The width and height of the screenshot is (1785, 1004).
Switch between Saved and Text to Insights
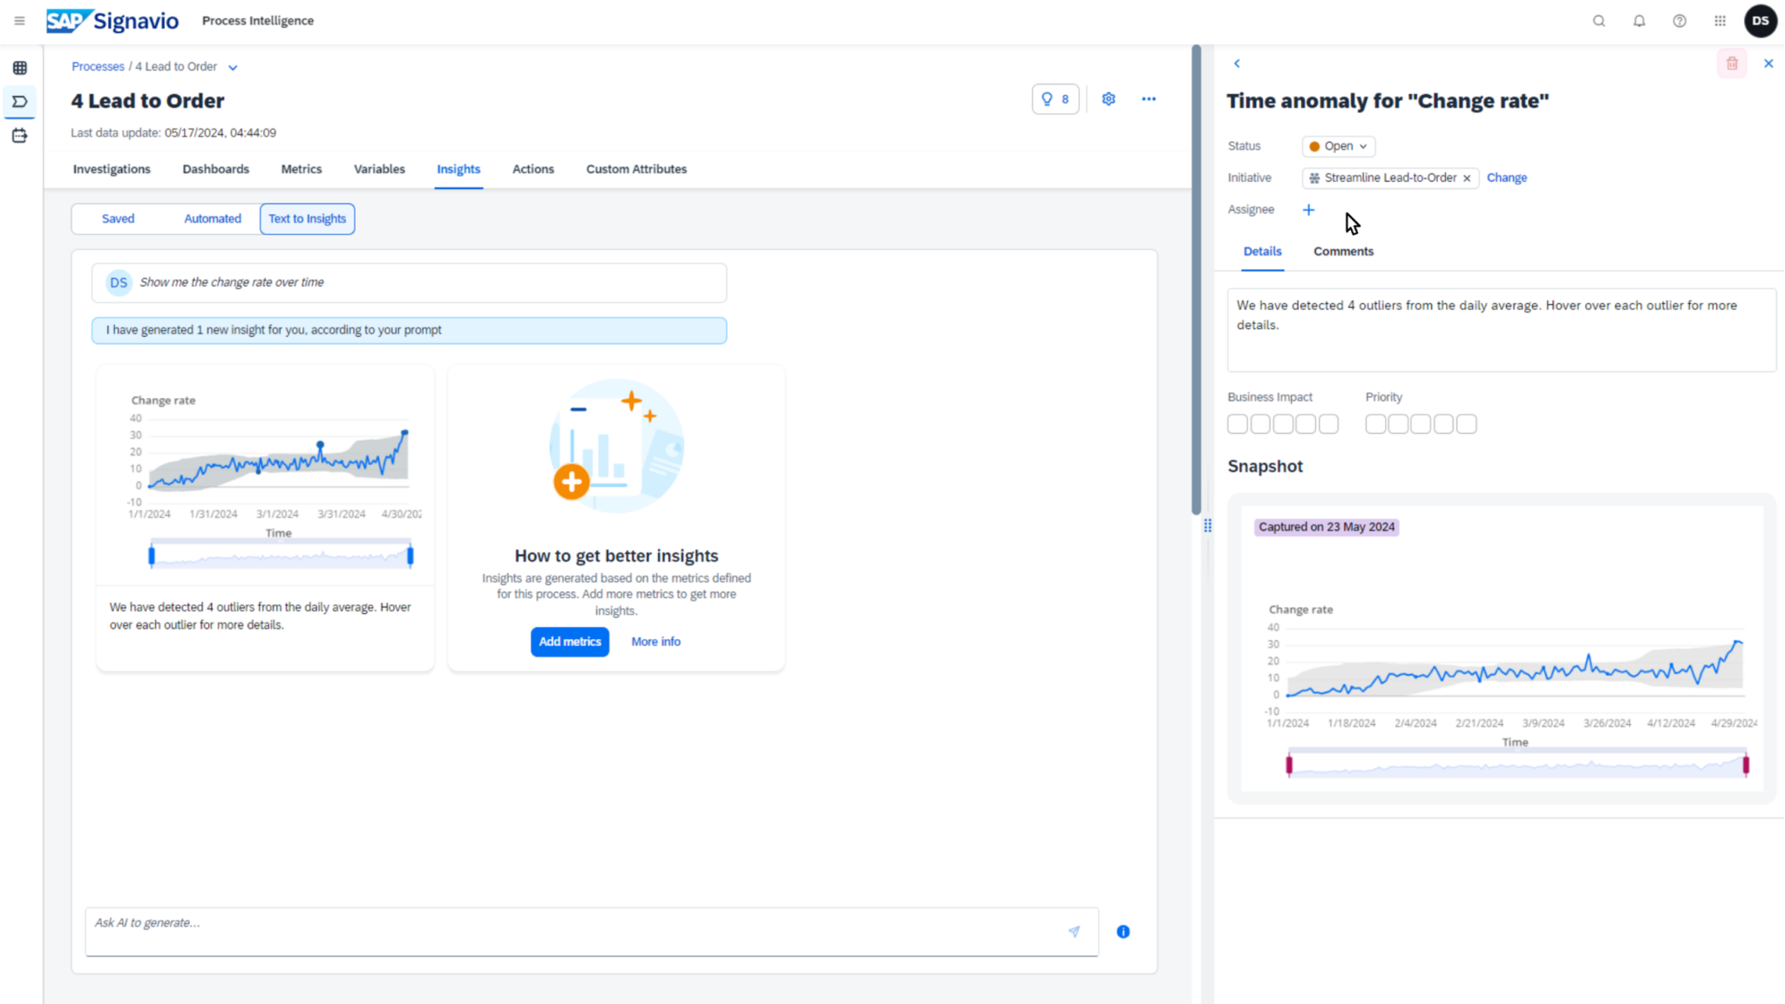[118, 219]
